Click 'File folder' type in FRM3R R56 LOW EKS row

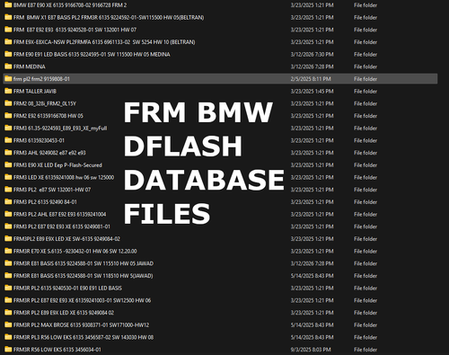[365, 350]
